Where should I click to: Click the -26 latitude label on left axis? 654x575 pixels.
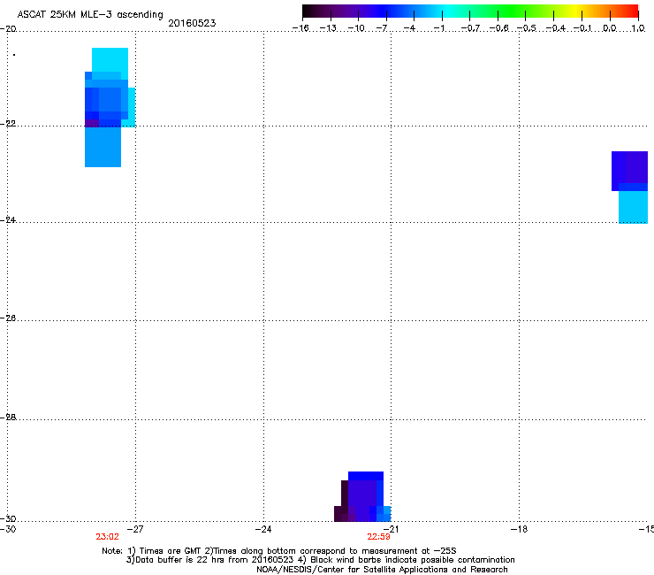point(8,318)
